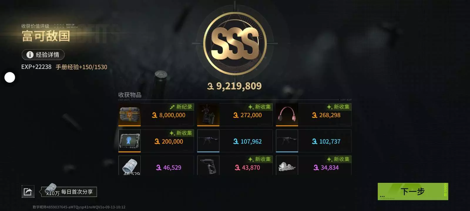Tap the 收获物品 section header

130,95
